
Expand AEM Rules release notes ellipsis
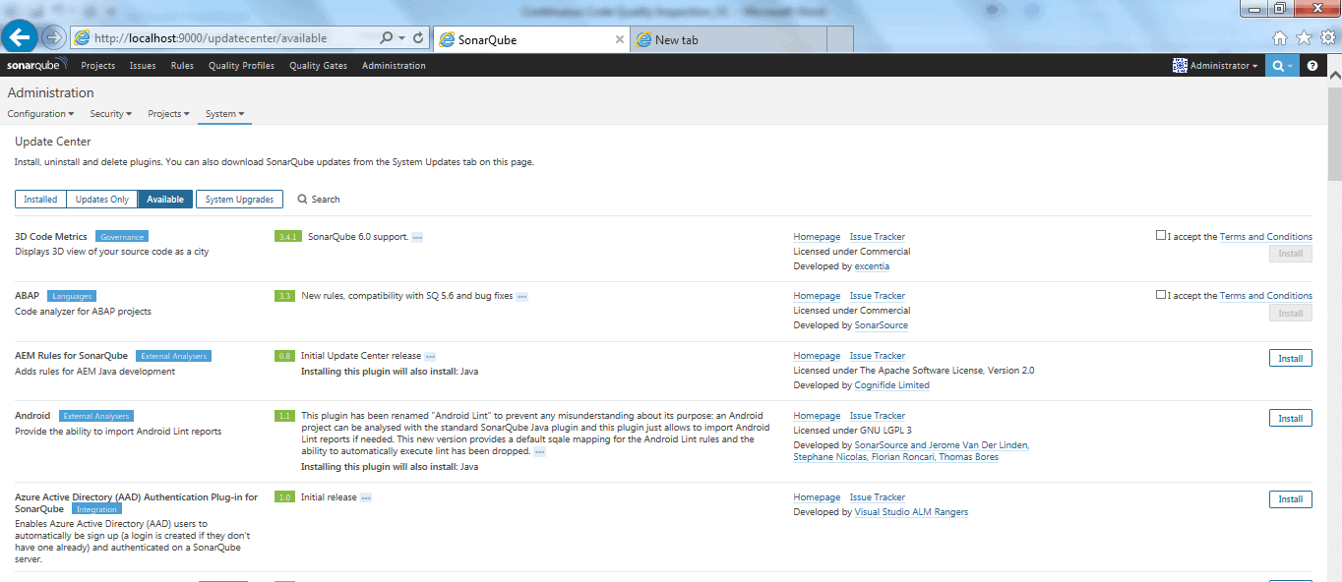[430, 356]
